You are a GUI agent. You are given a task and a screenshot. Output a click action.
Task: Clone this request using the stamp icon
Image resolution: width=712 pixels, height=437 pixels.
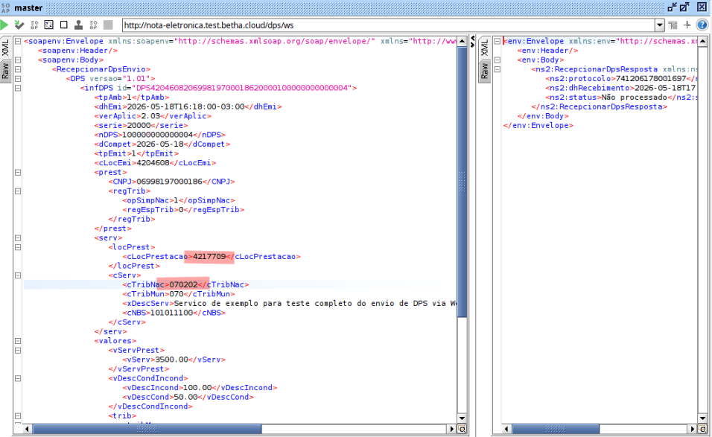(x=78, y=25)
